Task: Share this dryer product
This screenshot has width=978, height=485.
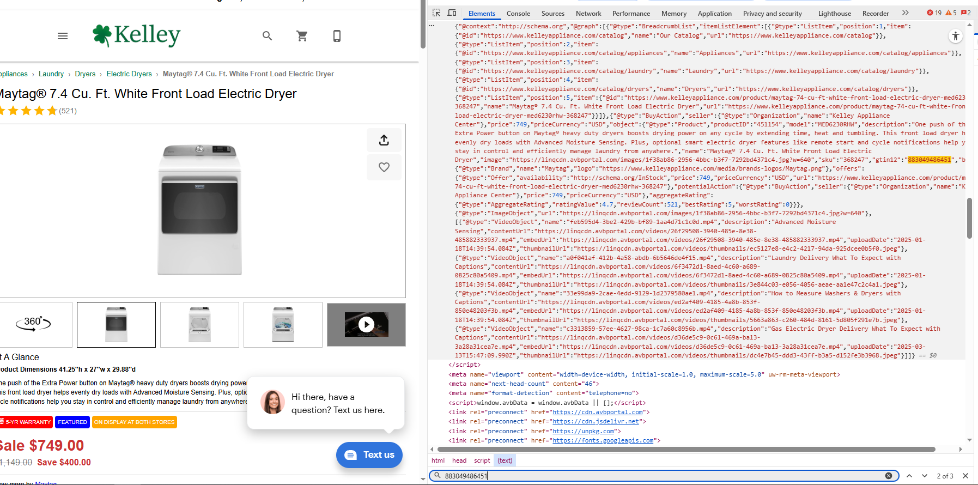Action: pos(384,140)
